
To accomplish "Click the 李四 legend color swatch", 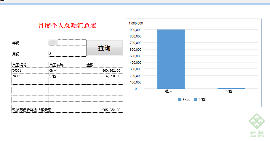I will (x=195, y=99).
